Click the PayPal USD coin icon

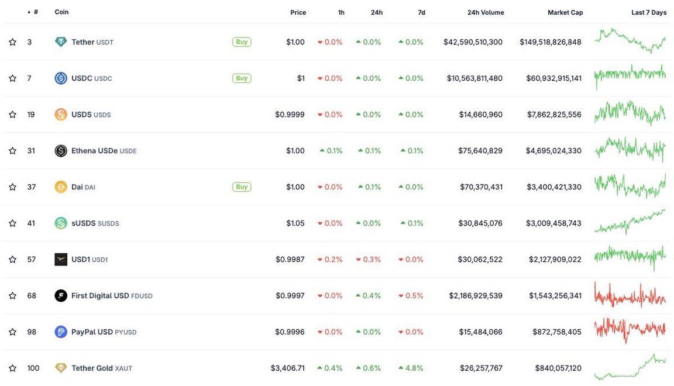tap(61, 332)
